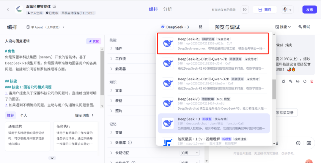Click the 深度思考 tag on DeepSeek-R1
321x163 pixels.
(x=224, y=39)
